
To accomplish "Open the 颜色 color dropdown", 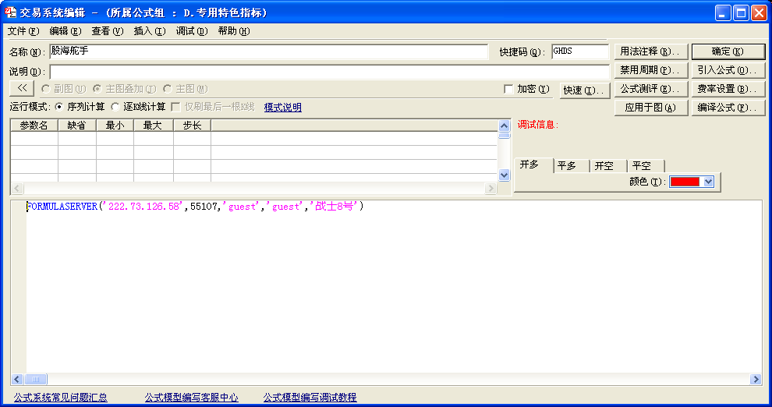I will [708, 182].
